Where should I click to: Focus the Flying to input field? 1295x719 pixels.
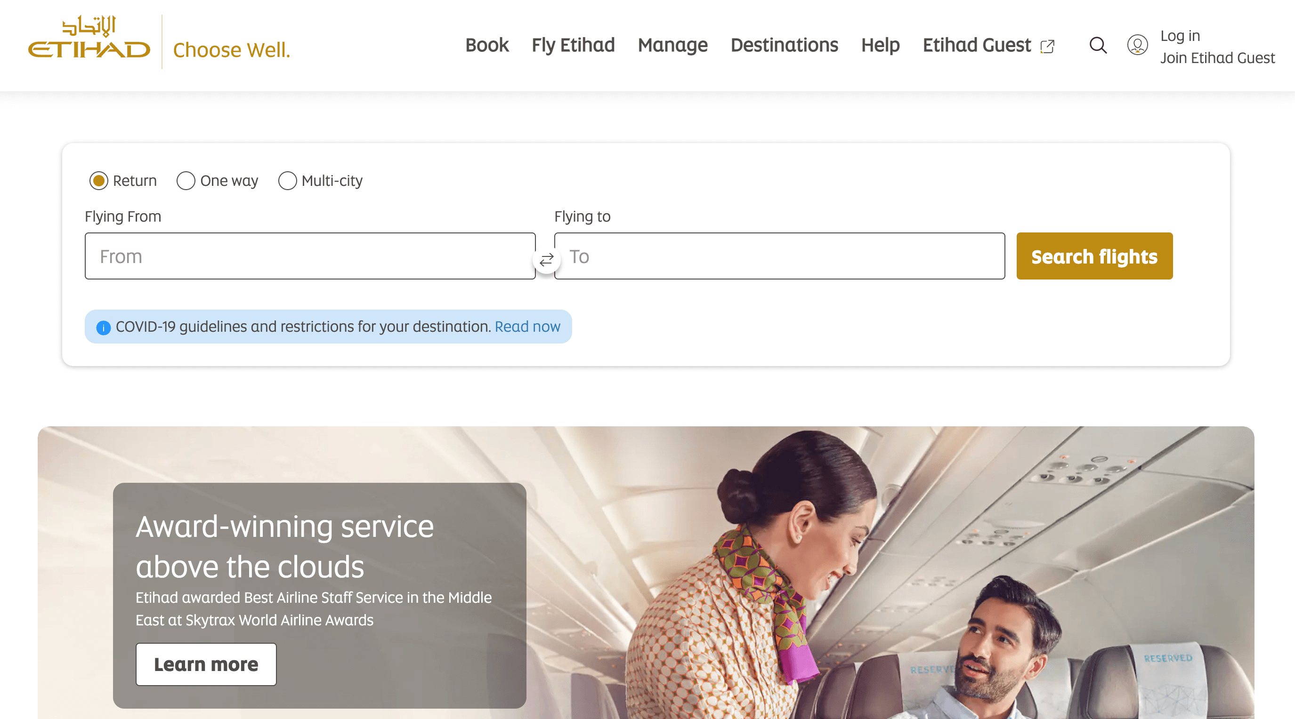pos(780,256)
